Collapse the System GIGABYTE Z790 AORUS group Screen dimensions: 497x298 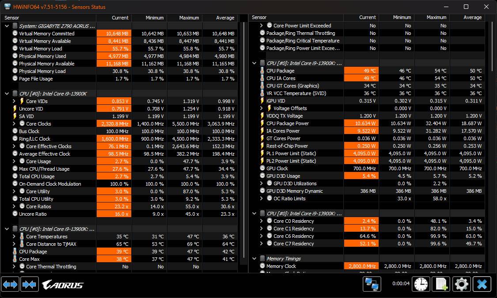coord(7,26)
